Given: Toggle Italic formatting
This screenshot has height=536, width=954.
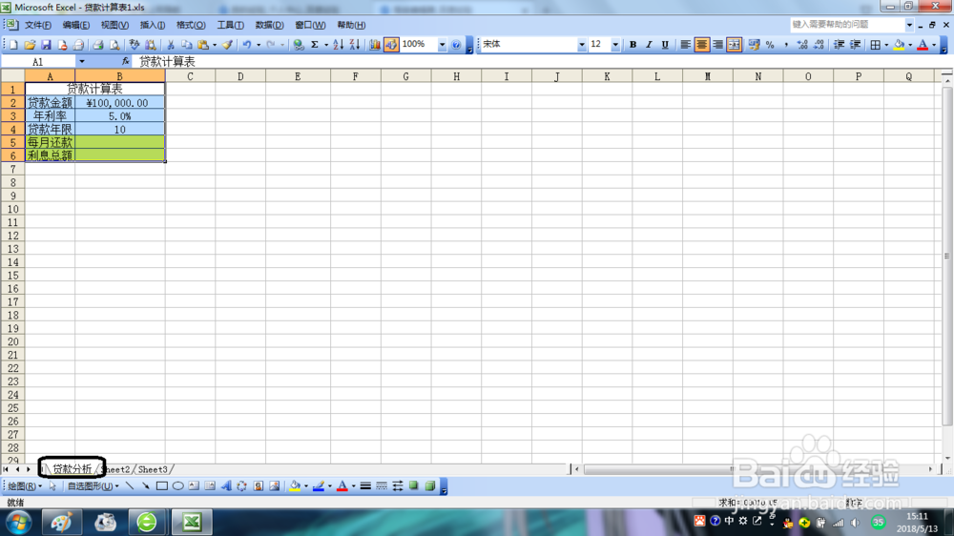Looking at the screenshot, I should (649, 45).
